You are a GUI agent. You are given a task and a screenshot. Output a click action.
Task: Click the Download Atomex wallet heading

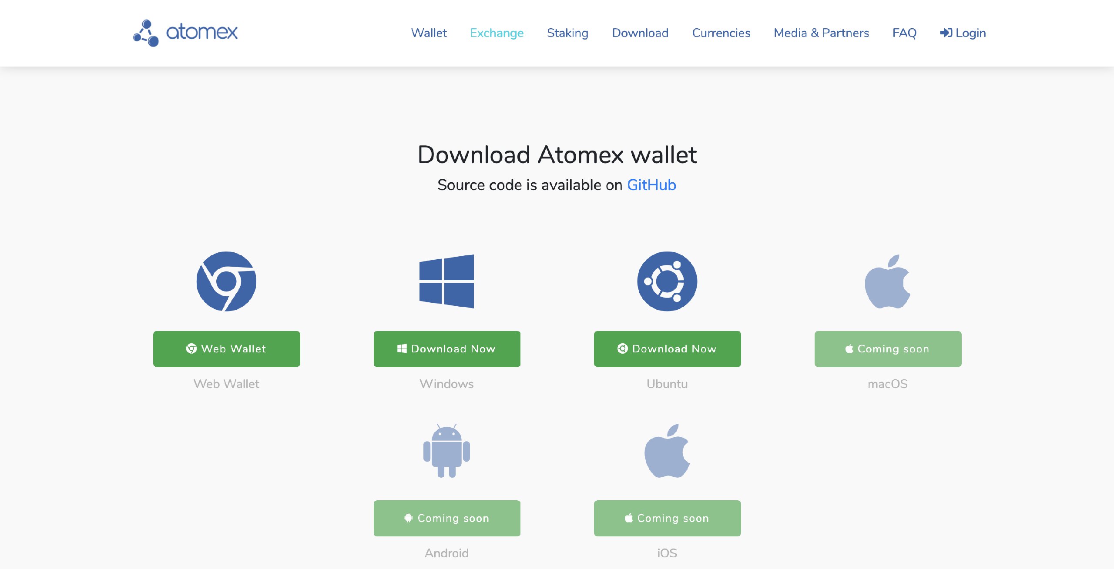[557, 154]
